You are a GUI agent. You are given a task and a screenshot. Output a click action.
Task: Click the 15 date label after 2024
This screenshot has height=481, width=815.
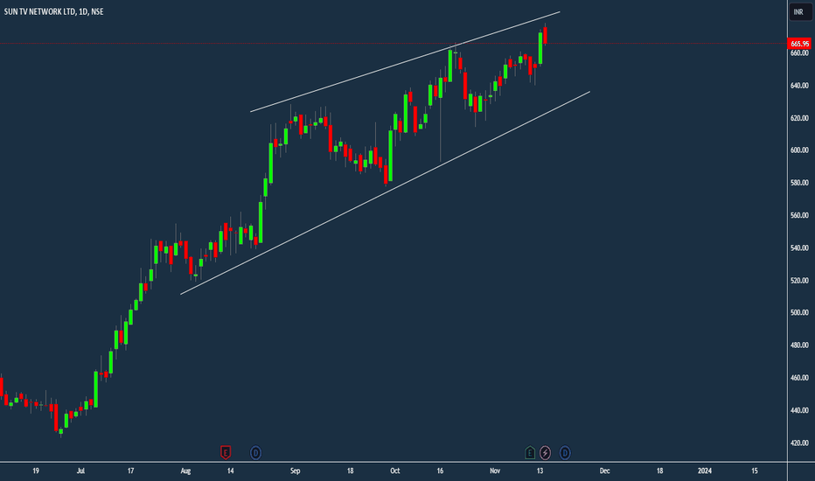pyautogui.click(x=754, y=471)
